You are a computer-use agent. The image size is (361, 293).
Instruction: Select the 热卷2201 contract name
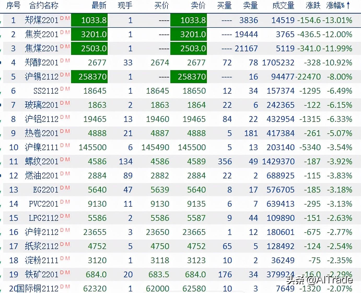[42, 133]
